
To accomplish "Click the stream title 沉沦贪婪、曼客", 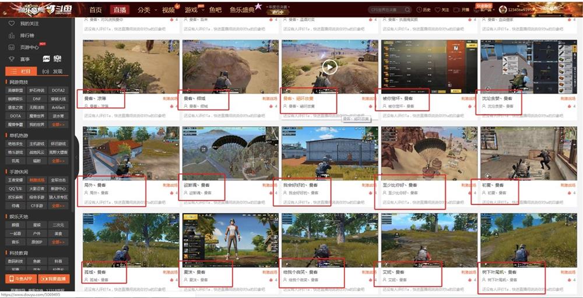I will click(497, 99).
